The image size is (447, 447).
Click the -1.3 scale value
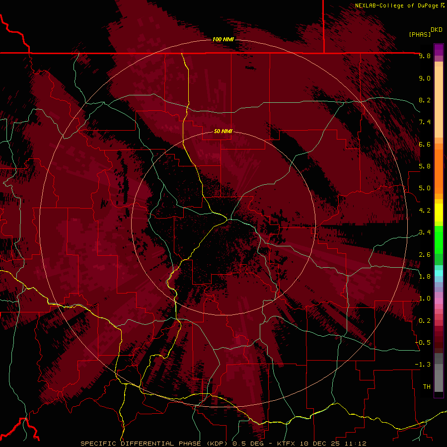[x=423, y=365]
